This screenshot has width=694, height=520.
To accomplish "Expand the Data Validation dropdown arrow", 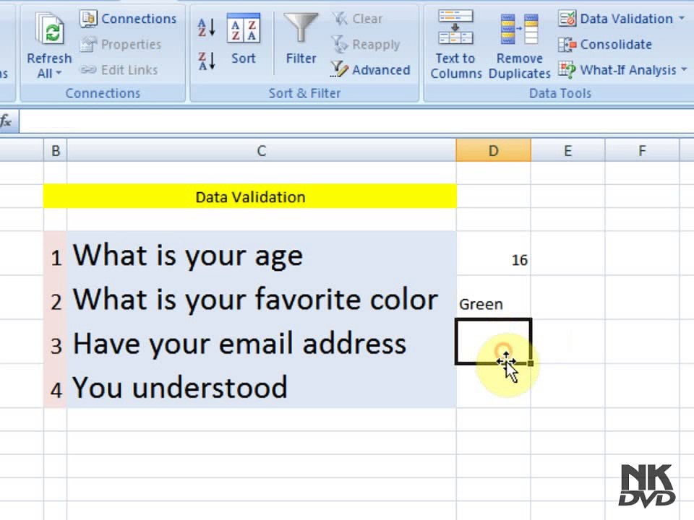I will pos(682,19).
